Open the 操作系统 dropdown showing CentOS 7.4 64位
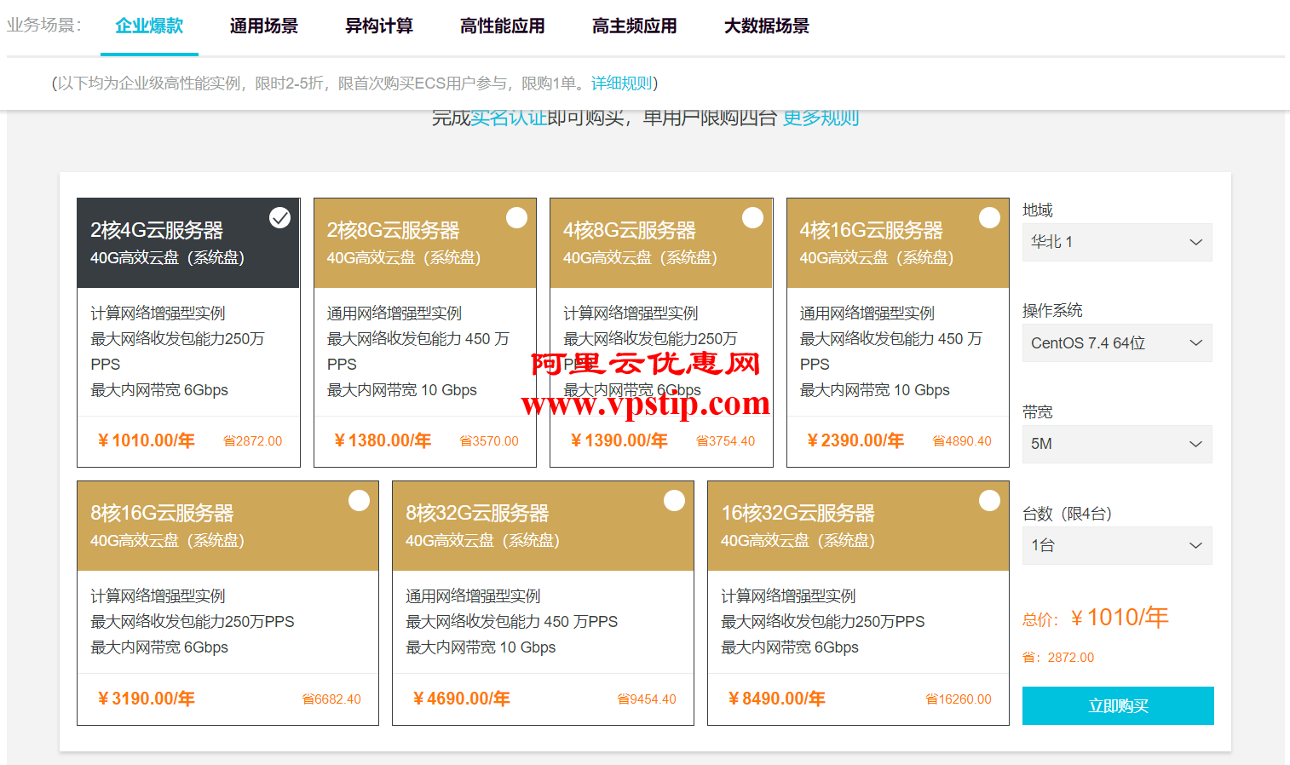The width and height of the screenshot is (1290, 765). click(1117, 342)
